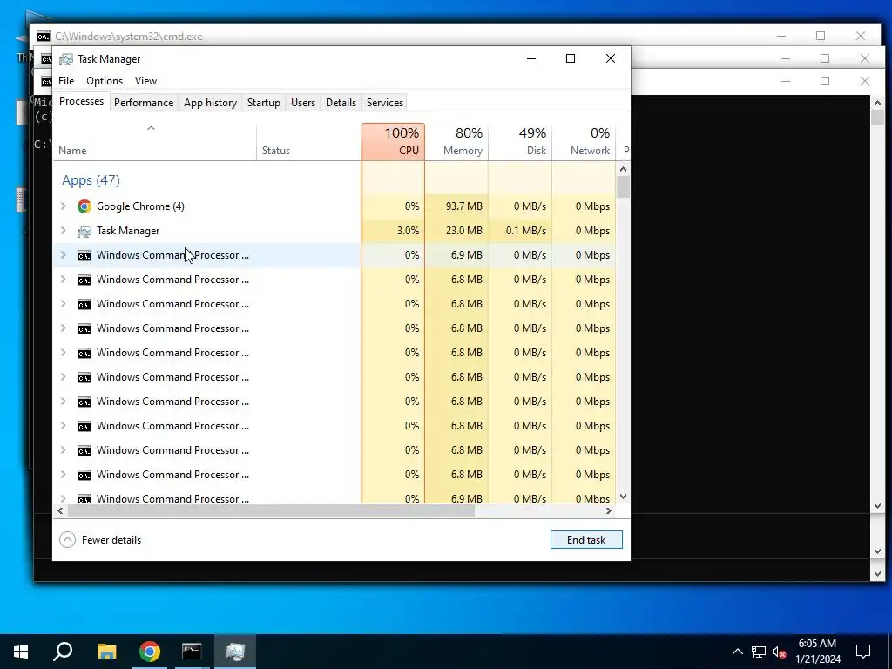The width and height of the screenshot is (892, 669).
Task: Sort by the Memory column
Action: (x=456, y=142)
